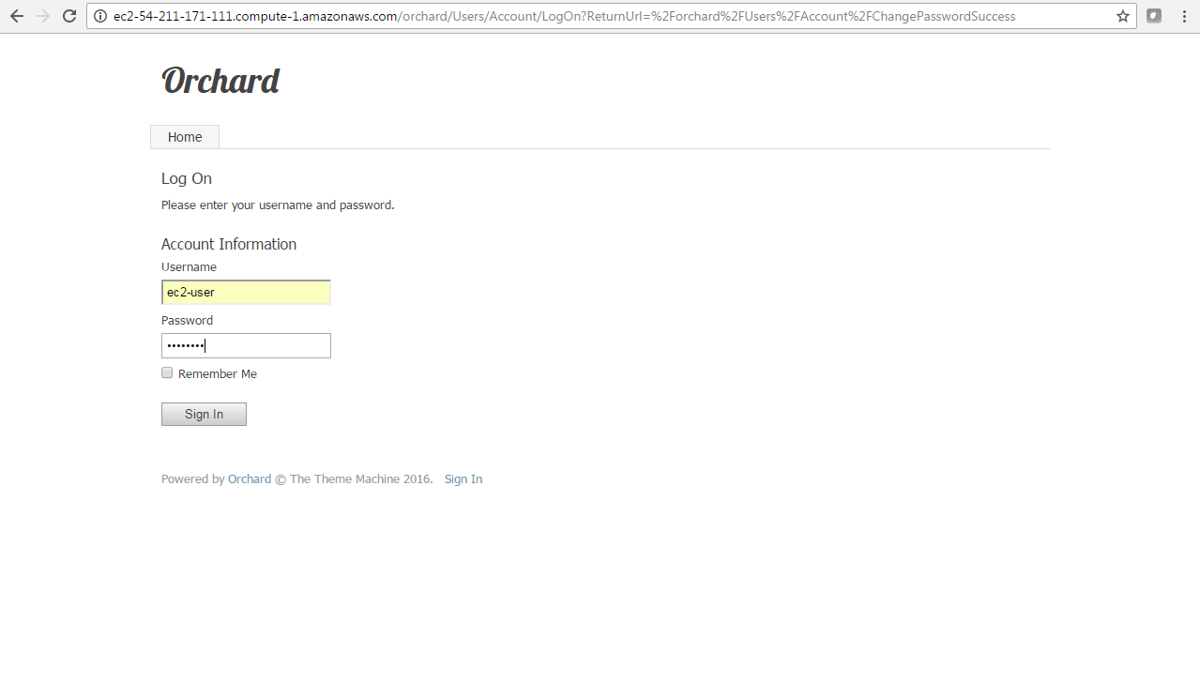The height and width of the screenshot is (683, 1200).
Task: Bookmark the page using the star icon
Action: pos(1122,16)
